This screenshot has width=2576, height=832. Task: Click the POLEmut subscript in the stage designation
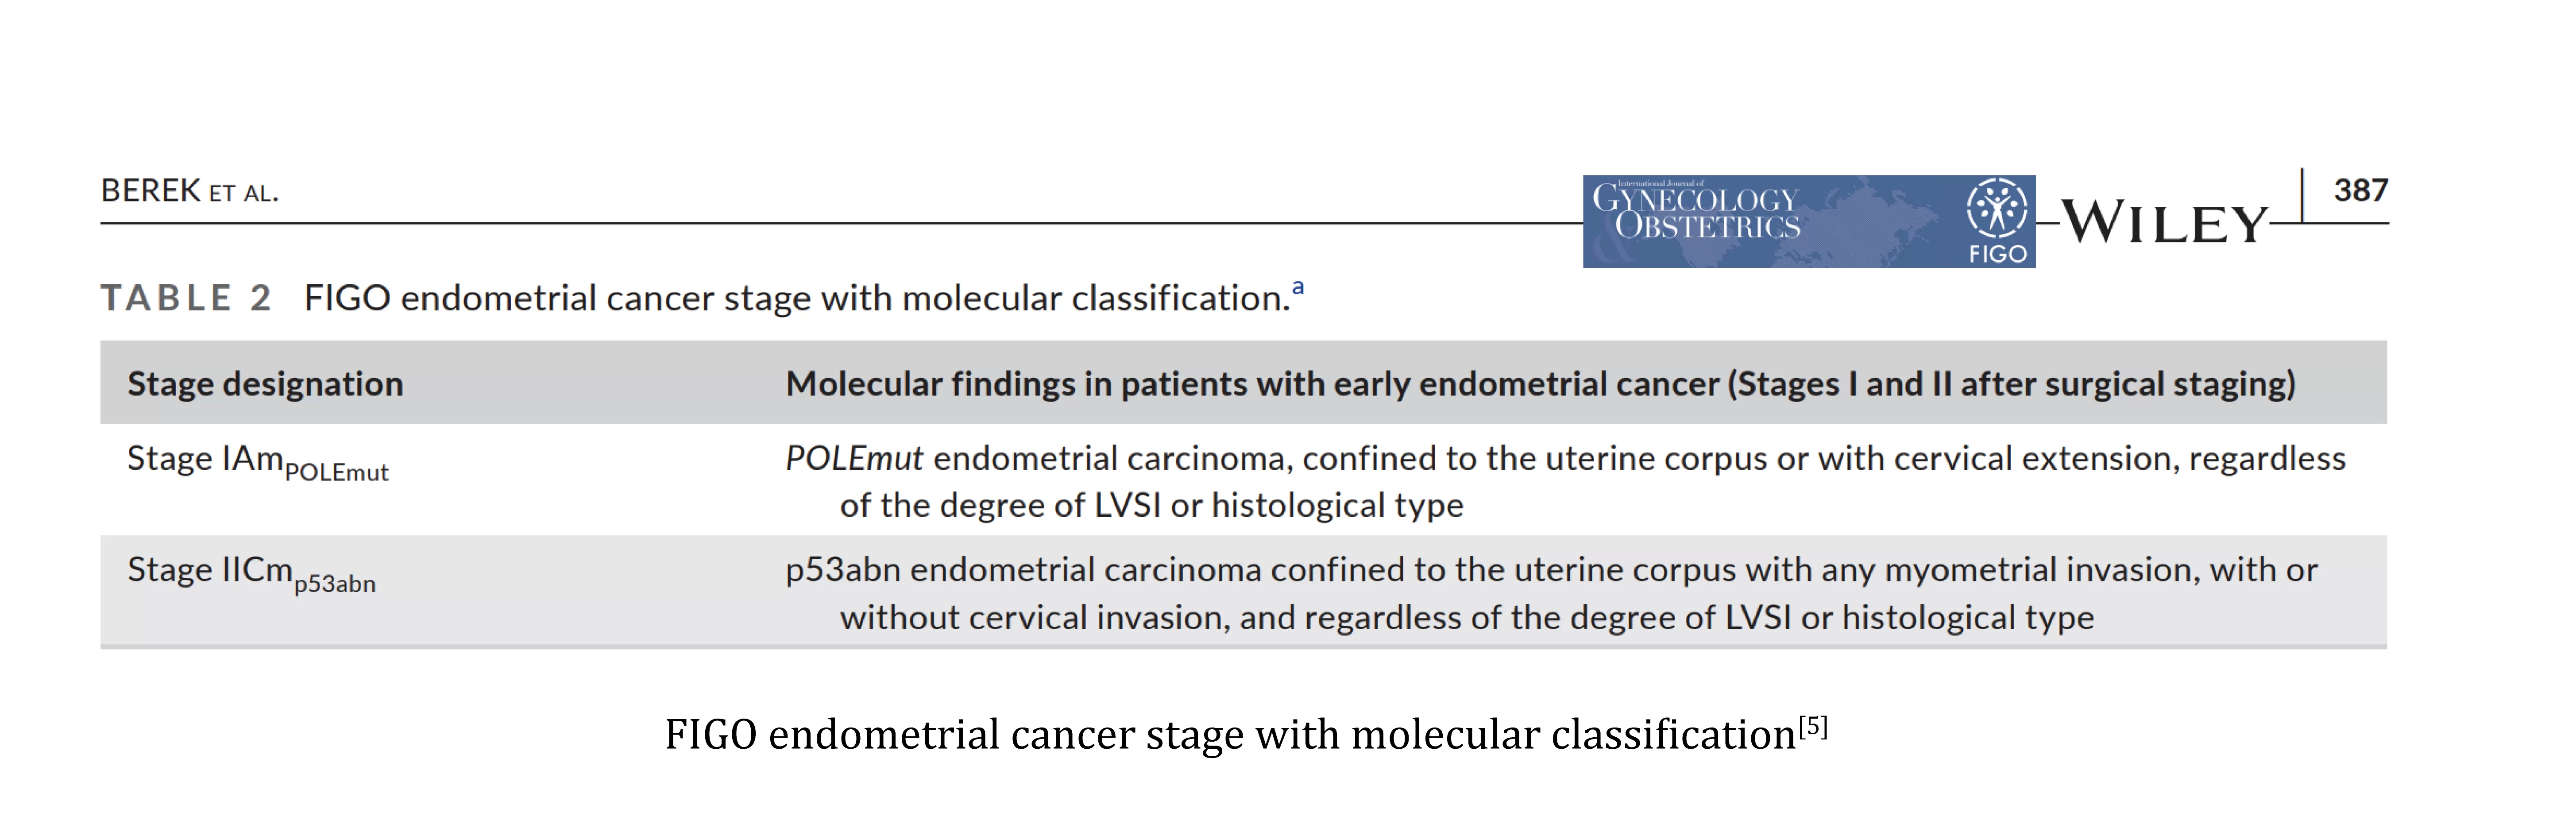(337, 471)
